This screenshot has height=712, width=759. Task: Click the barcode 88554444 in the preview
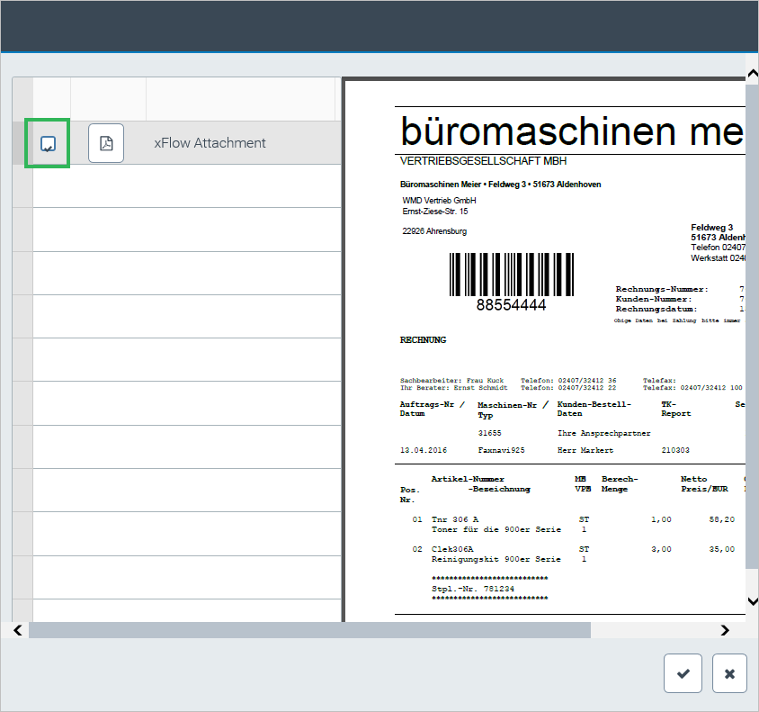click(511, 275)
